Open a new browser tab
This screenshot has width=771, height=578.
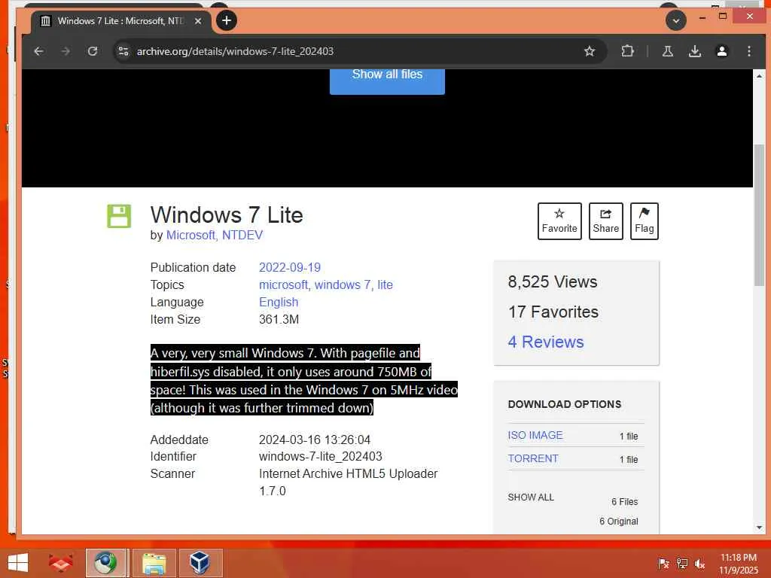pos(227,20)
